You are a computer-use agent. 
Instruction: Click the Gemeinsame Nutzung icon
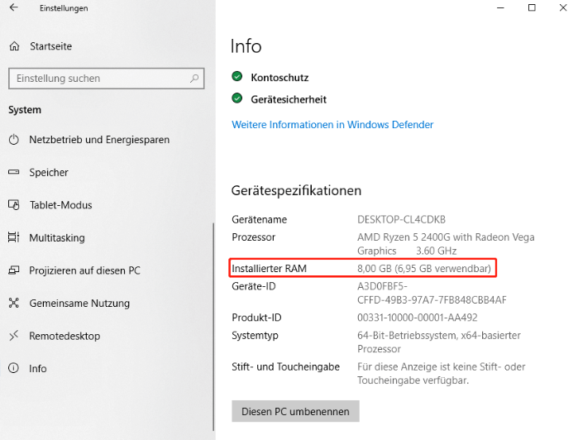click(13, 304)
